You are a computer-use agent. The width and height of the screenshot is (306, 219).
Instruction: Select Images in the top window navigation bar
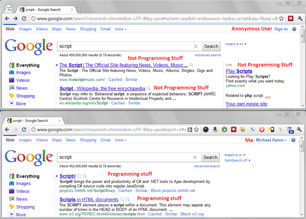25,29
